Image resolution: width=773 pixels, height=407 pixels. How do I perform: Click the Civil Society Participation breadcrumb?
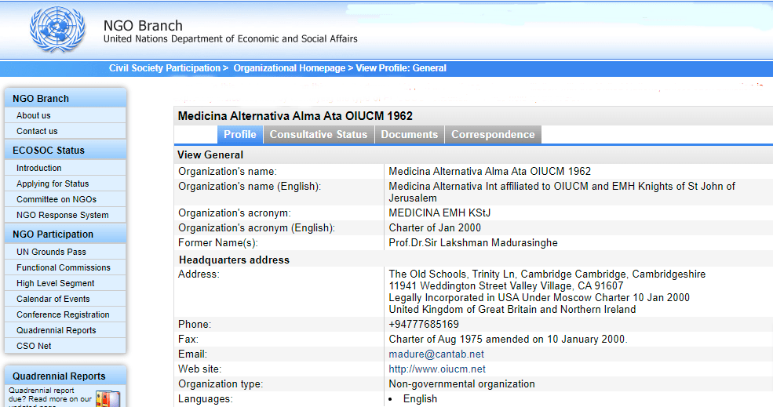coord(165,68)
